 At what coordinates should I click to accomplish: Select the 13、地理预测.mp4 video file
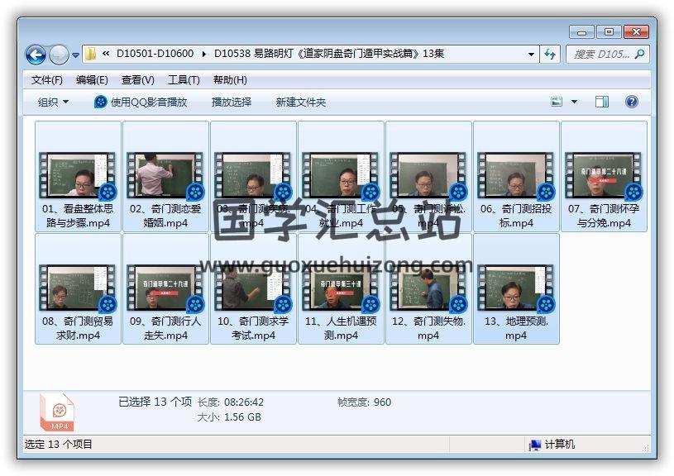[516, 288]
